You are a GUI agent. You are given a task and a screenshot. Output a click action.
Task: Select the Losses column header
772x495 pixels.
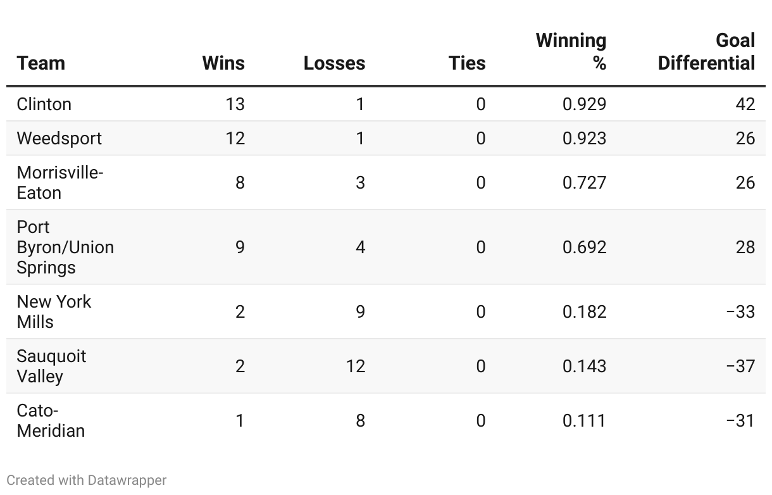(x=334, y=63)
